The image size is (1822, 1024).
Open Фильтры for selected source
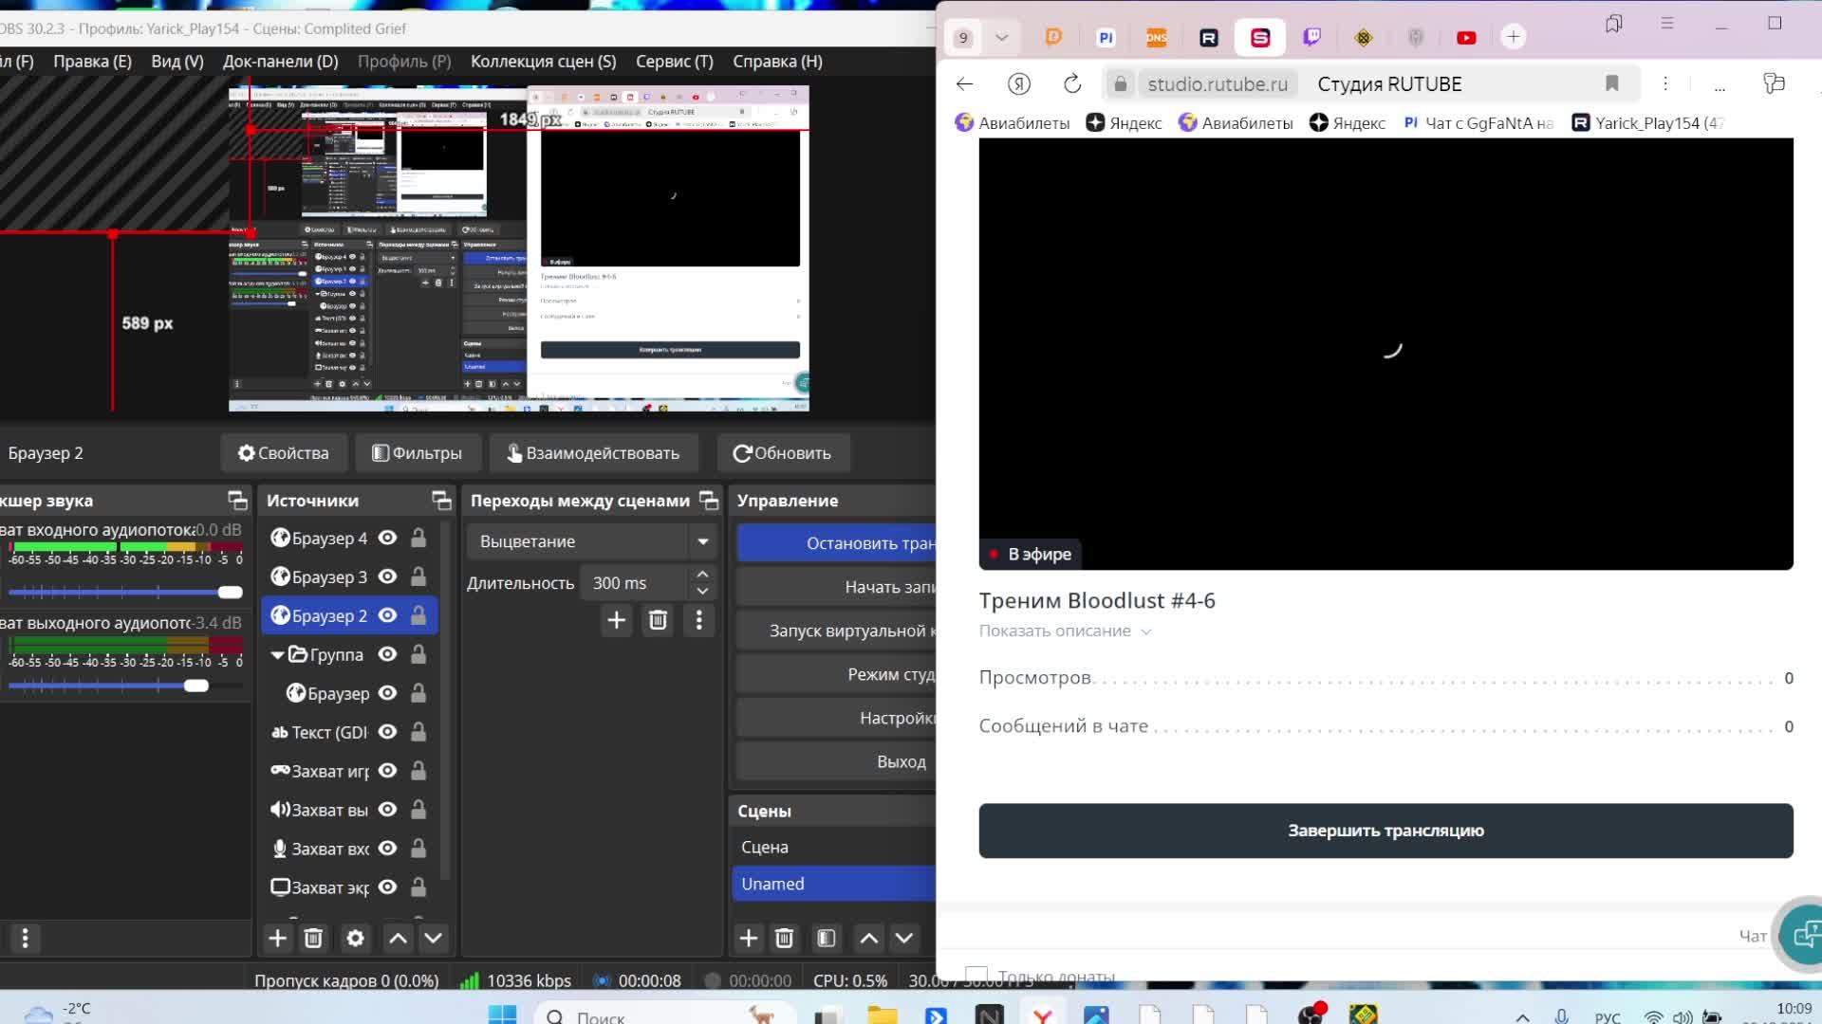[x=418, y=453]
